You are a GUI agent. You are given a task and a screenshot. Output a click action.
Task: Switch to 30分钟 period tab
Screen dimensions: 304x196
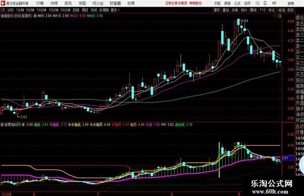pos(53,10)
